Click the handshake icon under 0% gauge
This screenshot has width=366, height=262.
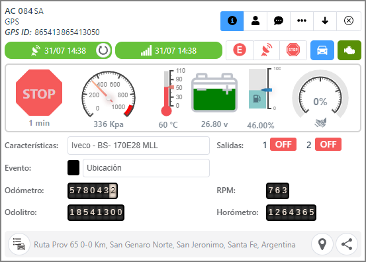coord(320,122)
